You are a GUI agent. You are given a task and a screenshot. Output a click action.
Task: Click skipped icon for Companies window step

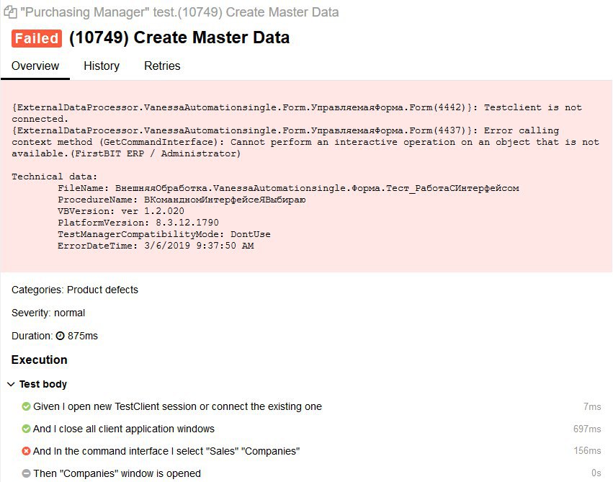[26, 473]
